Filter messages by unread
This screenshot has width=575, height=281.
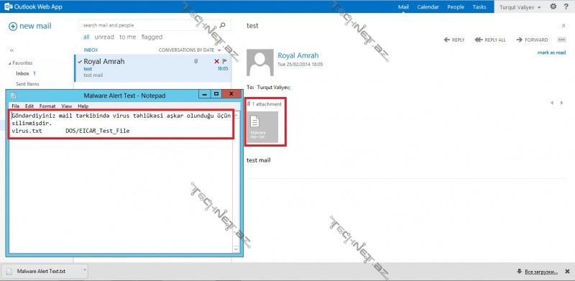click(x=104, y=37)
